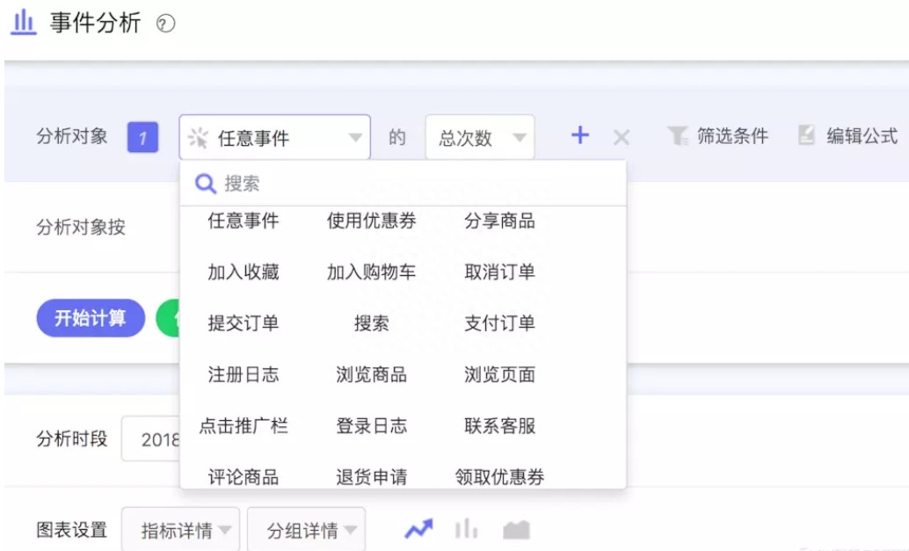Pick 退货申请 from the dropdown

[x=372, y=477]
